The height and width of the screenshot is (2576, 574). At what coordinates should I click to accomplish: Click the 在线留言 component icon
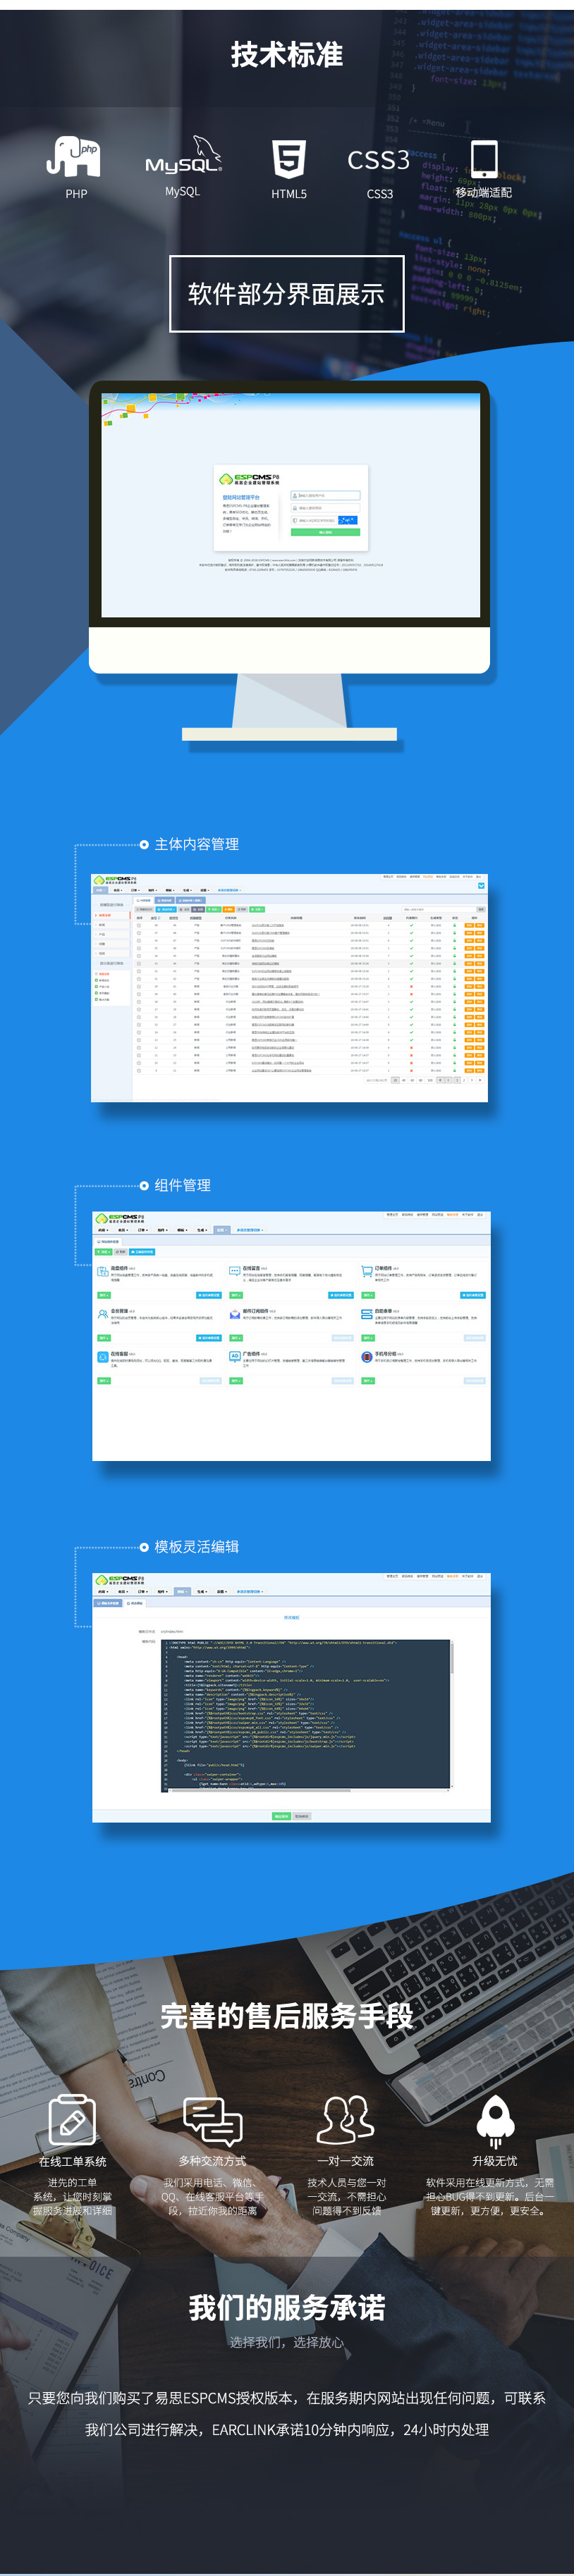point(235,1271)
